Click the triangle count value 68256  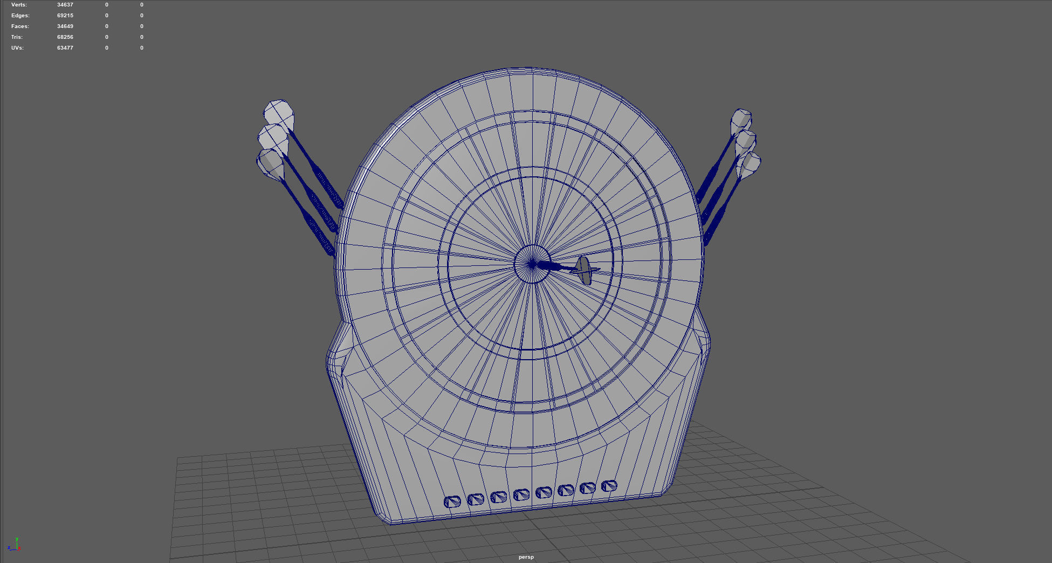click(x=65, y=37)
